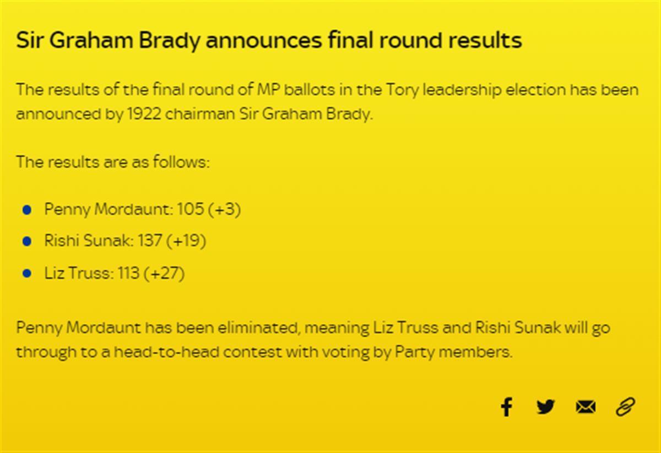Viewport: 661px width, 453px height.
Task: Share this post on Twitter
Action: [x=545, y=407]
